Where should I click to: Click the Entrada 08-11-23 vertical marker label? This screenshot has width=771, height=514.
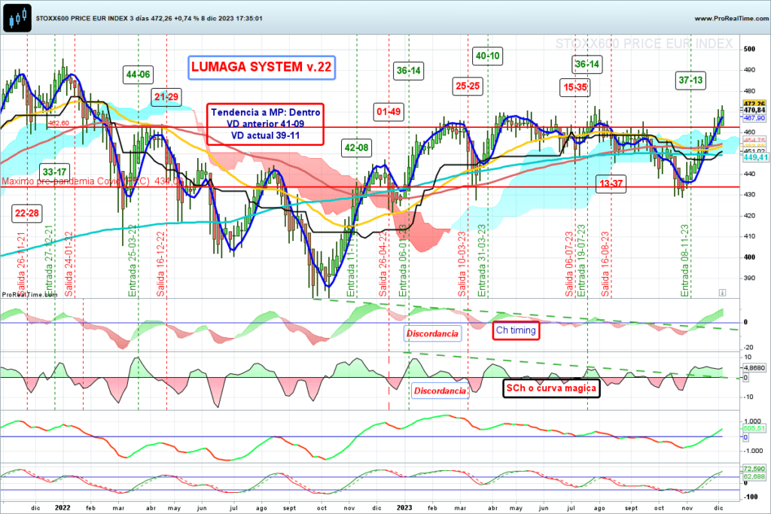(685, 260)
